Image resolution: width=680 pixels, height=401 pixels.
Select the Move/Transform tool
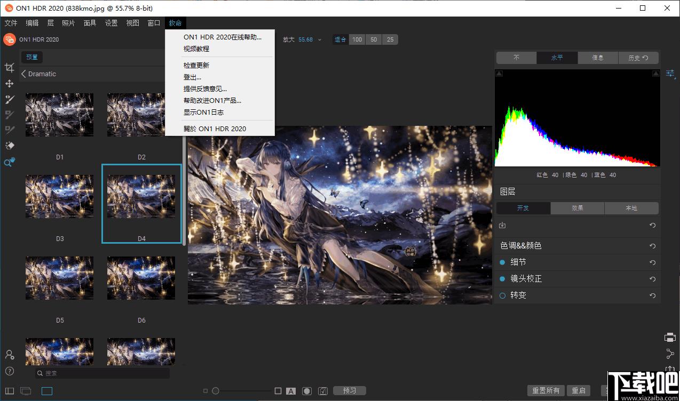[9, 84]
